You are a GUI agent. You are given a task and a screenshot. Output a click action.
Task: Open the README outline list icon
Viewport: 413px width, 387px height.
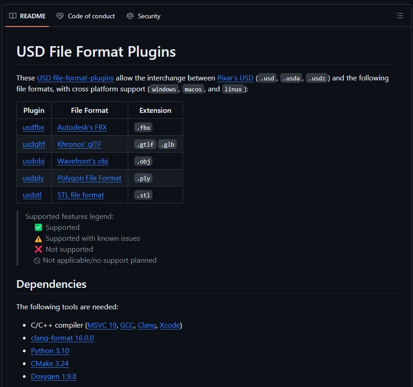(400, 16)
